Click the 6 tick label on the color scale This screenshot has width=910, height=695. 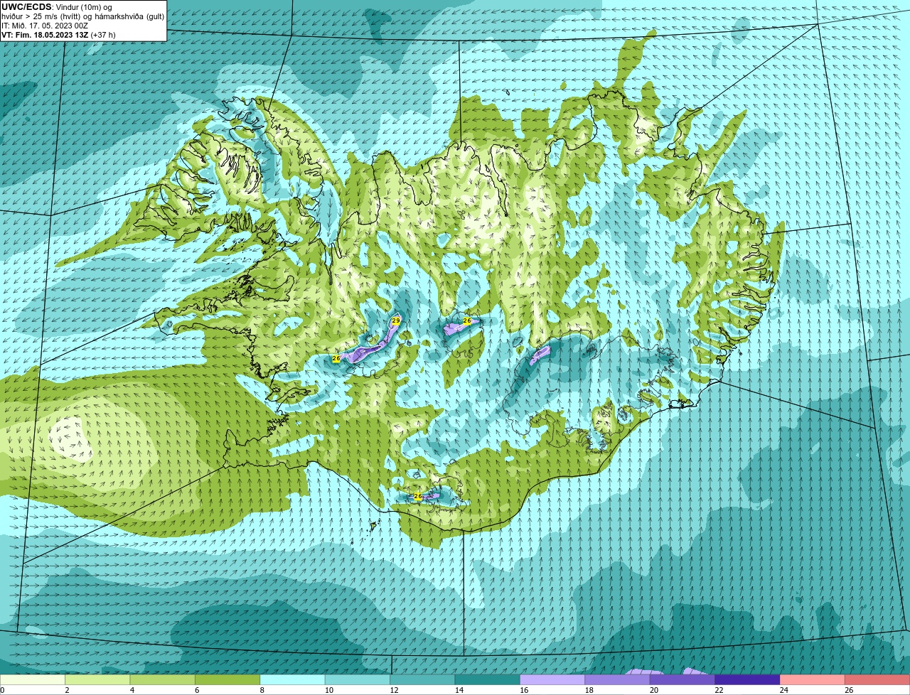point(197,690)
